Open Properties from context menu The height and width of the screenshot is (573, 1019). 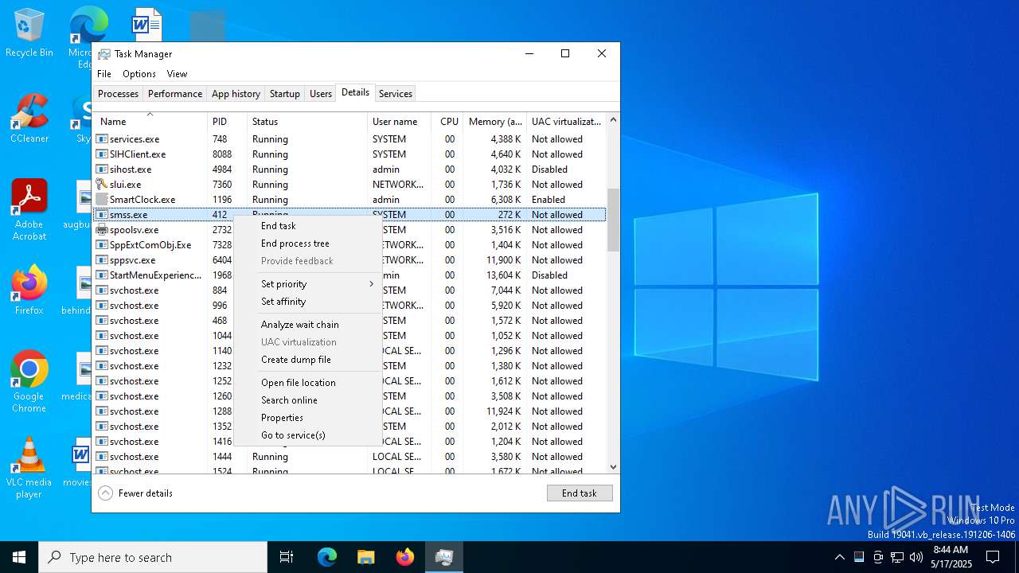pos(308,418)
